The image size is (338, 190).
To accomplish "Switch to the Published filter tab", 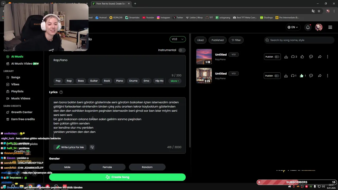I will [218, 40].
